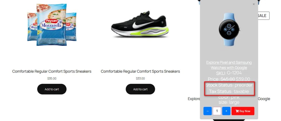Click the $33.00 price label
The image size is (281, 121).
click(x=140, y=78)
